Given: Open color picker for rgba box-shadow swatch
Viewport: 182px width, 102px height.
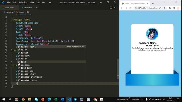Looking at the screenshot, I should [49, 41].
